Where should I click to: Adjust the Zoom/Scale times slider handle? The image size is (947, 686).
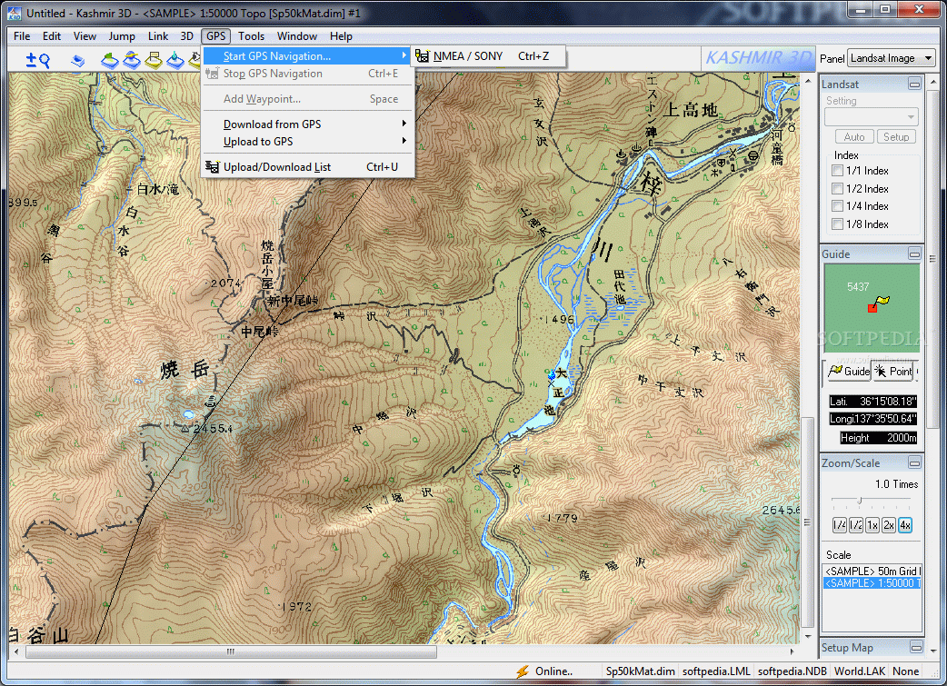click(860, 500)
